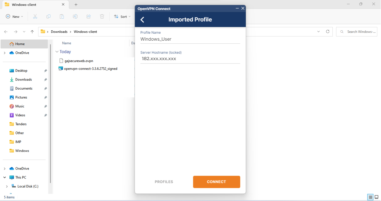The height and width of the screenshot is (201, 381).
Task: Add a new Explorer tab
Action: pos(76,4)
